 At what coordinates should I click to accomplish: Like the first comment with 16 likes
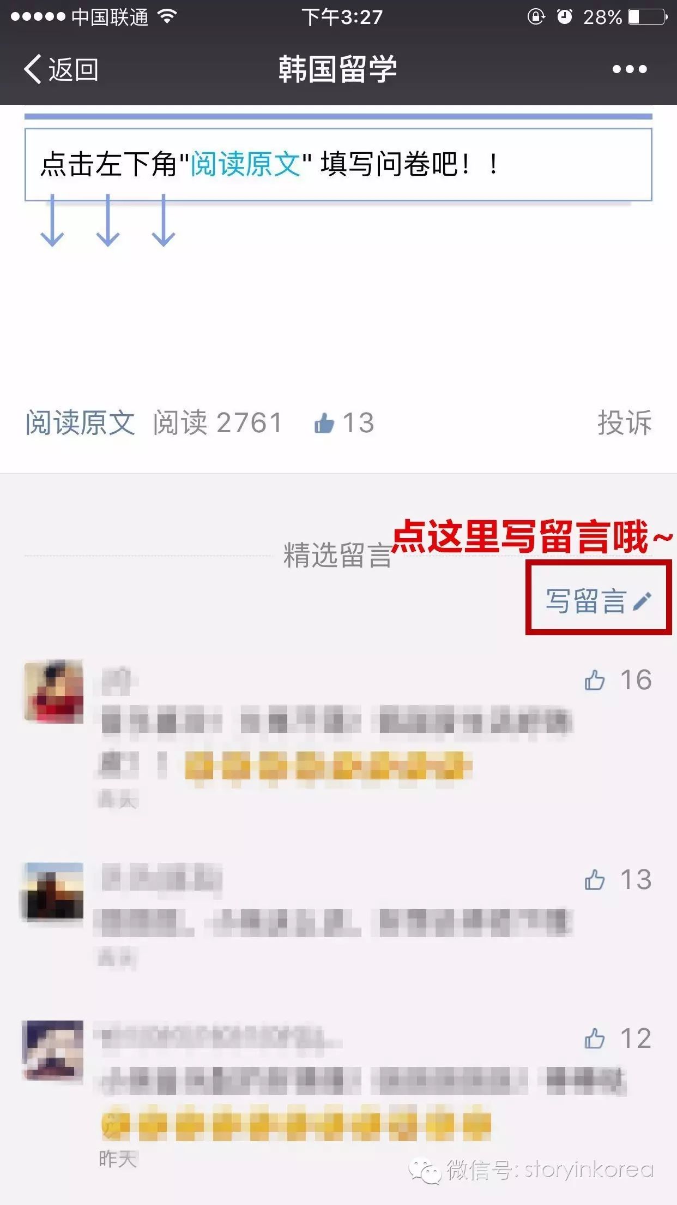pos(595,680)
